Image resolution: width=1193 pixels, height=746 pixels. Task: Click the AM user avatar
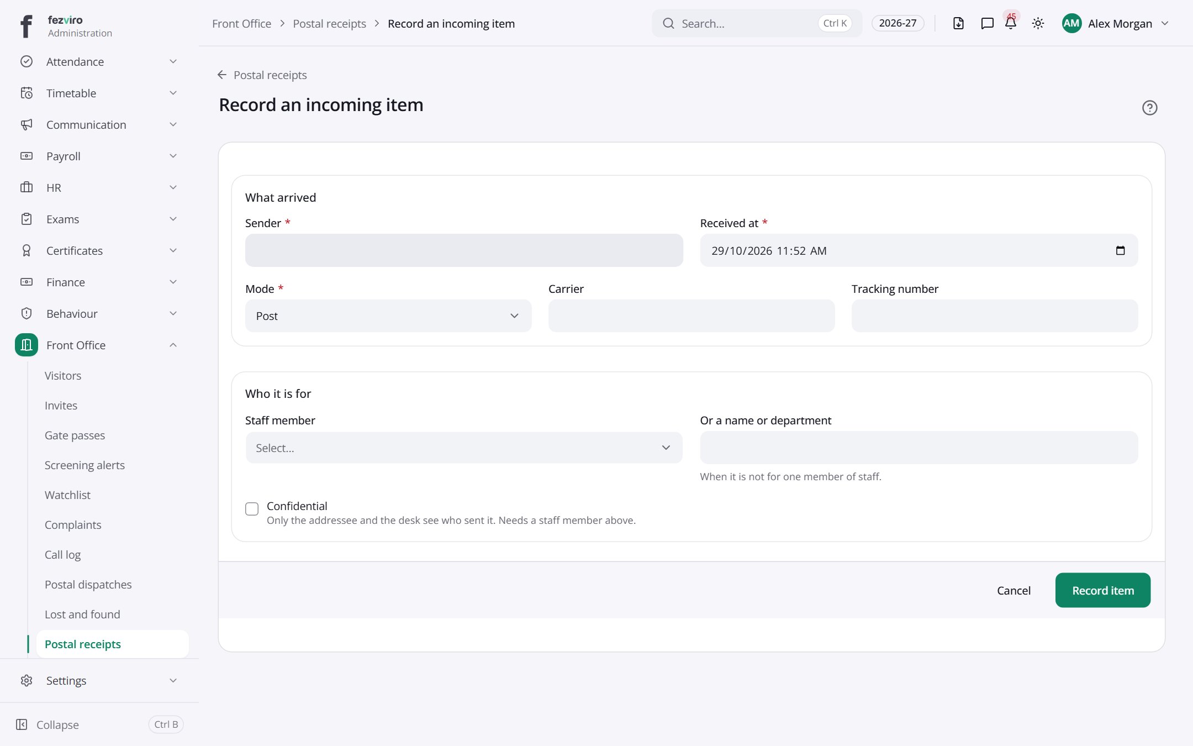pyautogui.click(x=1071, y=23)
